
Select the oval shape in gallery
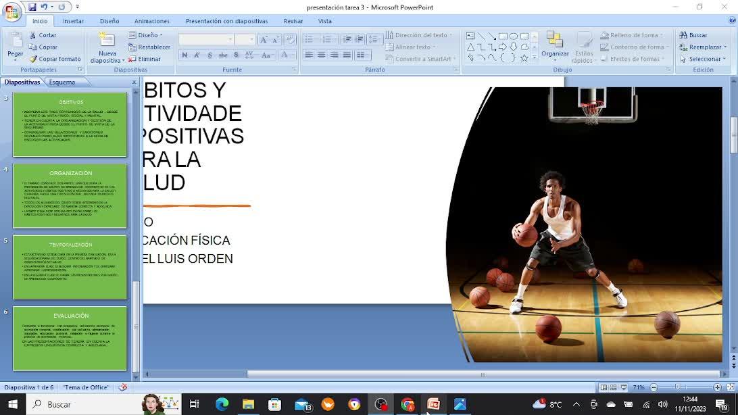pyautogui.click(x=514, y=36)
